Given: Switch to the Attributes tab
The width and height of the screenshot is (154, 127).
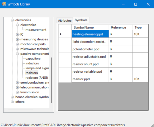Looking at the screenshot, I should tap(65, 21).
